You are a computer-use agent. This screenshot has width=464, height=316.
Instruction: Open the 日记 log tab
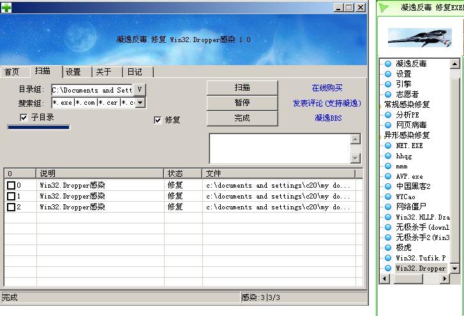[138, 72]
